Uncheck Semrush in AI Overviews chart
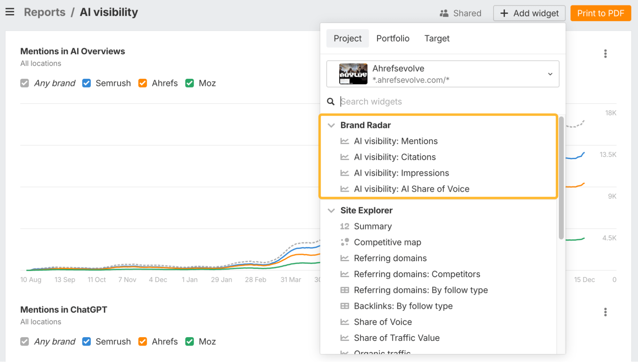Screen dimensions: 638x362 click(x=86, y=83)
